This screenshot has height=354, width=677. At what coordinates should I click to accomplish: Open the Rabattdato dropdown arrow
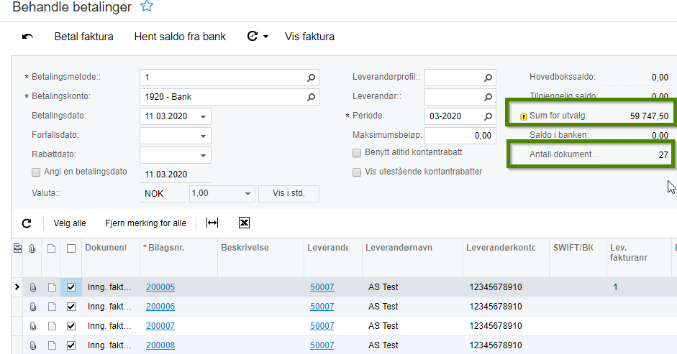pos(204,155)
